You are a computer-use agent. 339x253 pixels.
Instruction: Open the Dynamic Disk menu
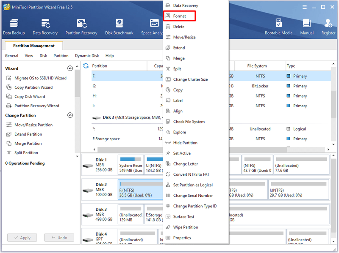(x=87, y=56)
